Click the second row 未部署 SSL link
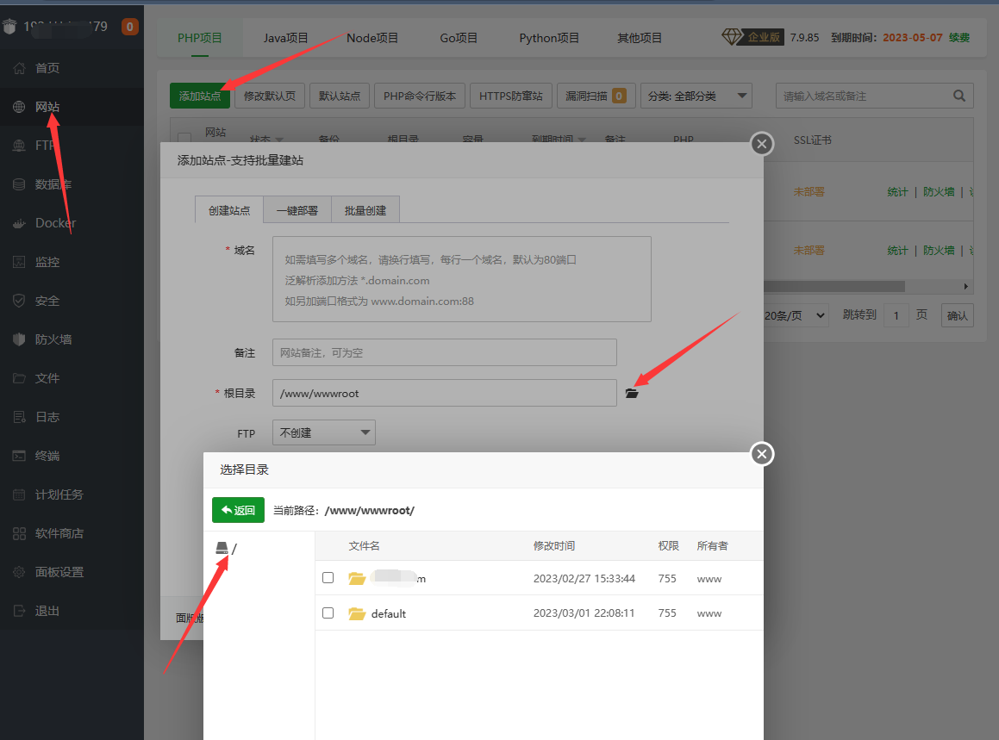This screenshot has width=999, height=740. pyautogui.click(x=809, y=251)
